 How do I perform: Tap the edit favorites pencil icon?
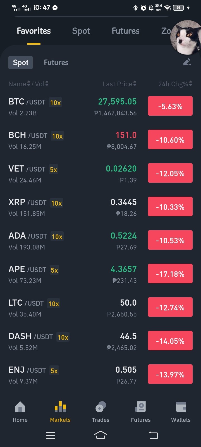(187, 62)
